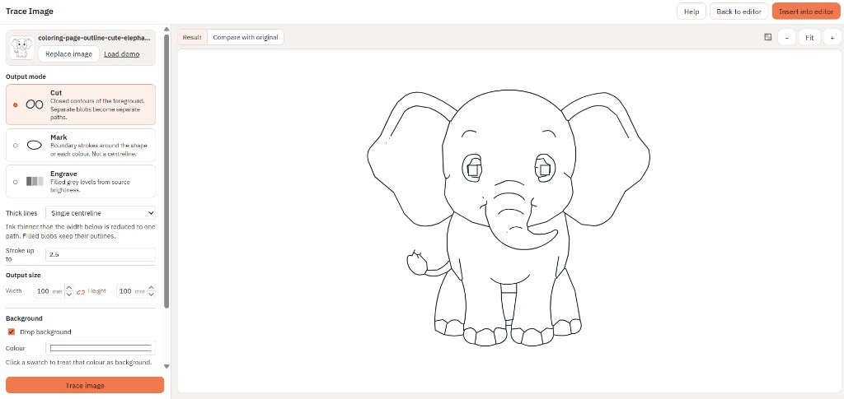Click the Background heading text
Image resolution: width=844 pixels, height=399 pixels.
click(x=24, y=318)
